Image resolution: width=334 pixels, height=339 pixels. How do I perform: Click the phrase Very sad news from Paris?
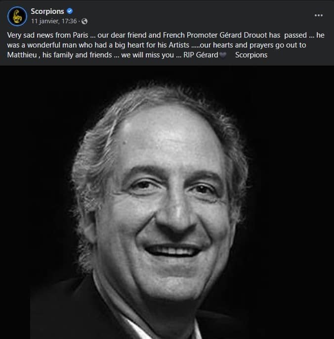pyautogui.click(x=47, y=35)
